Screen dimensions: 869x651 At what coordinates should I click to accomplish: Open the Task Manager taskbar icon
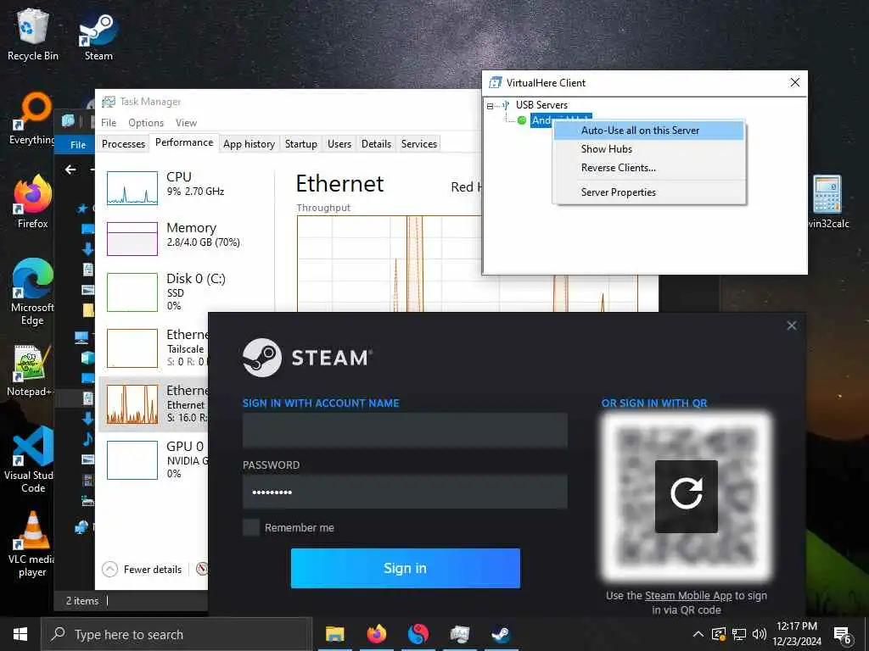[459, 634]
